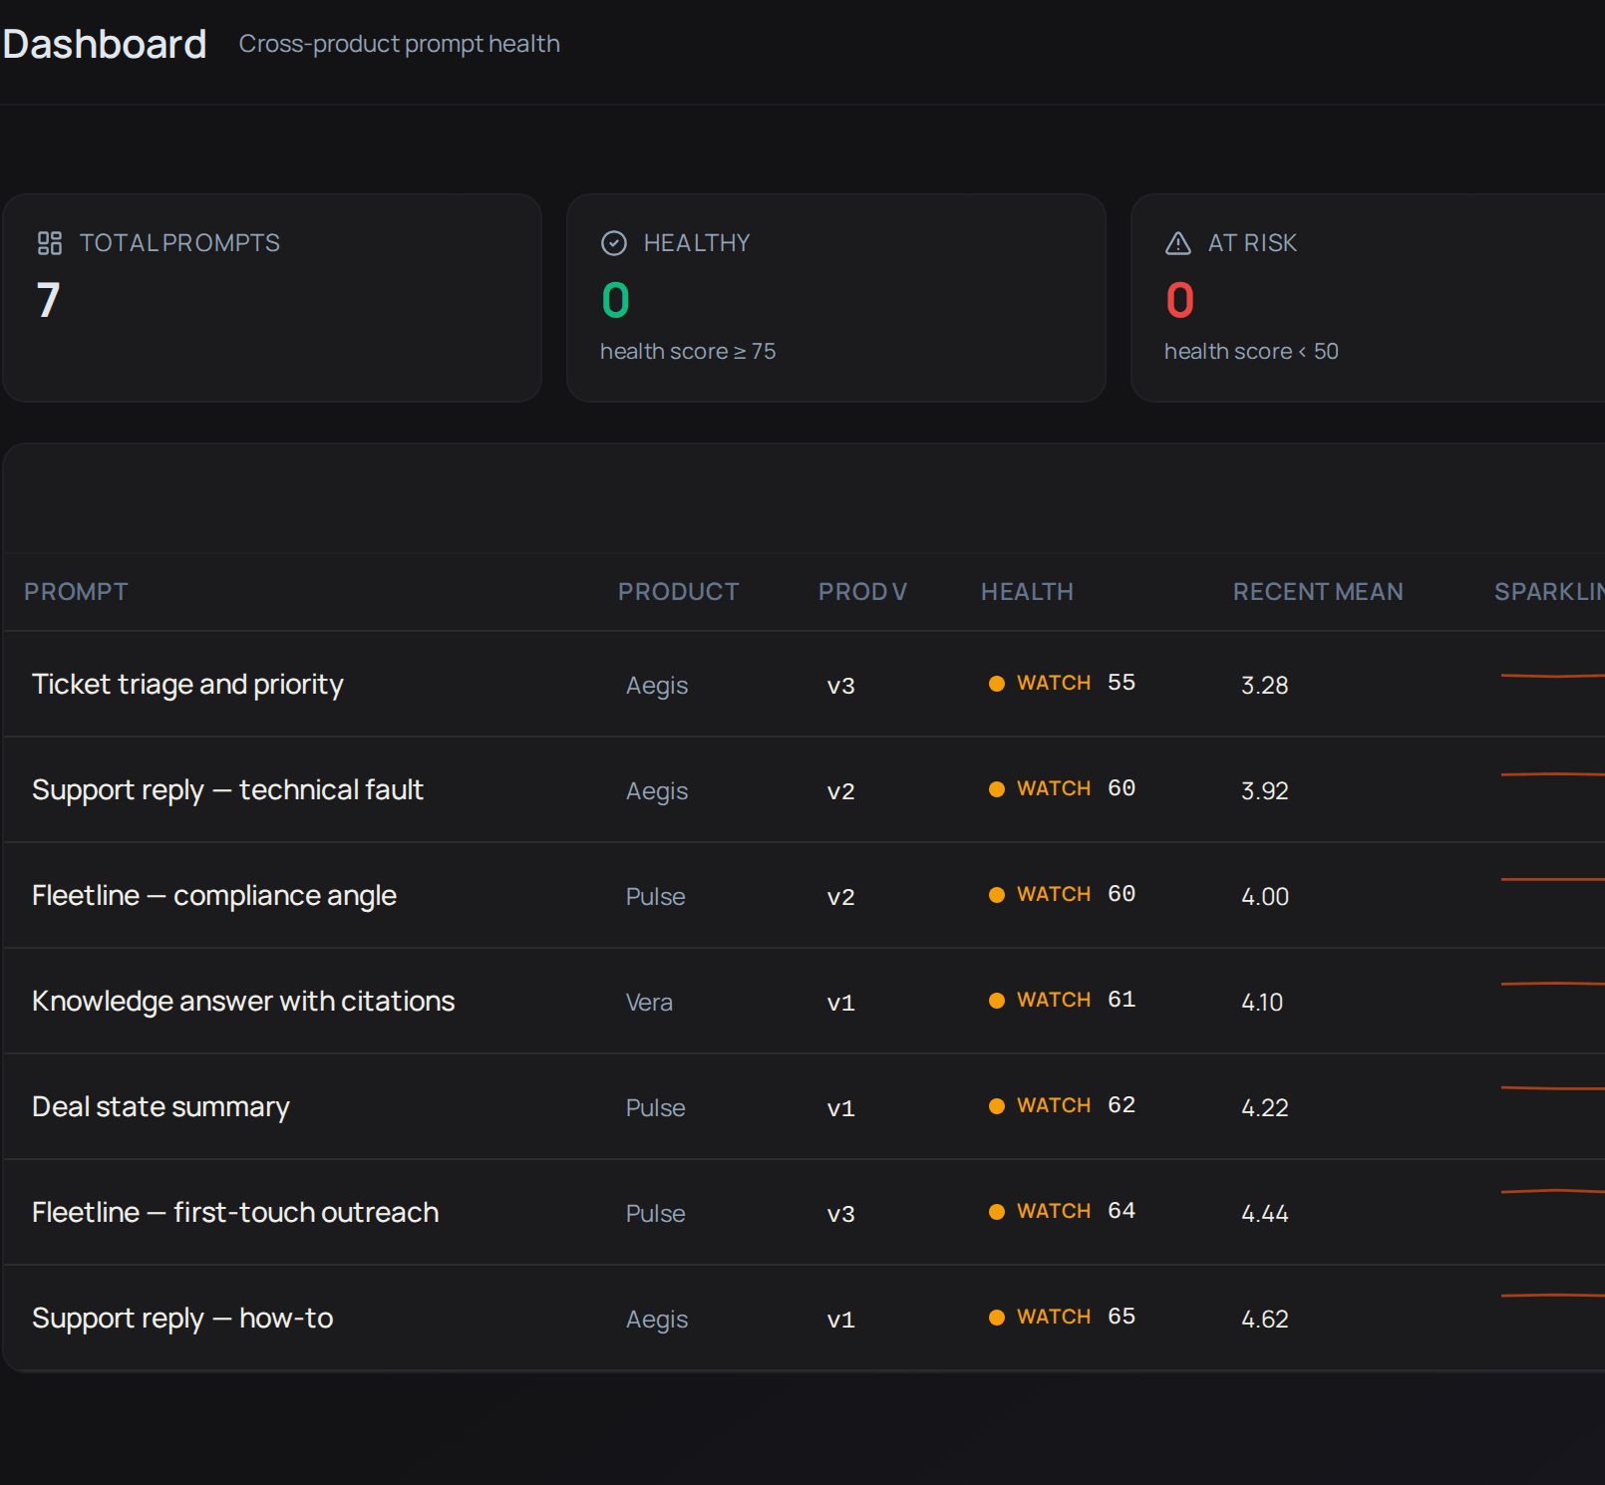Click the sparkline in Ticket triage row
This screenshot has height=1485, width=1605.
tap(1553, 676)
